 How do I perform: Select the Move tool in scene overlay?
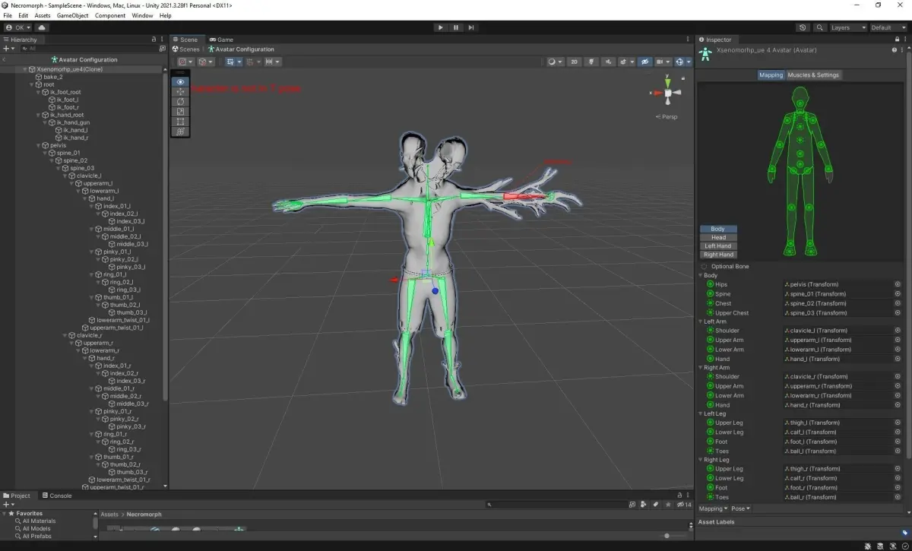point(180,91)
